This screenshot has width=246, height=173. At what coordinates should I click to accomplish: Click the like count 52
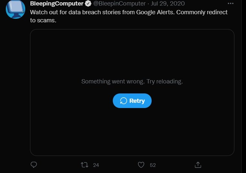pos(153,165)
